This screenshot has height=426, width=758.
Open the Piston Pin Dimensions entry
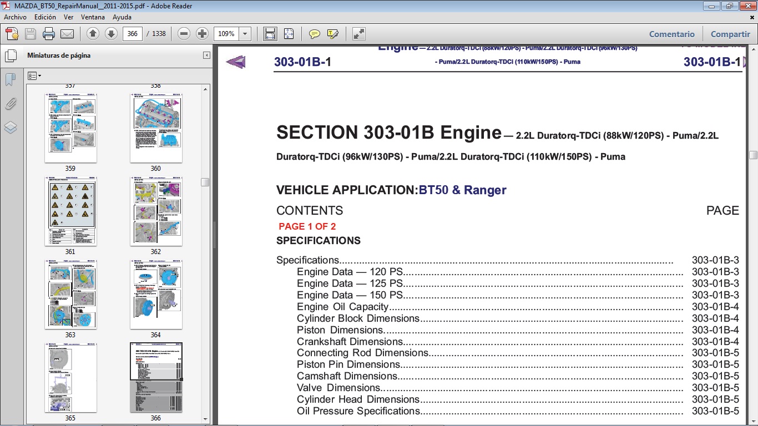click(x=518, y=364)
